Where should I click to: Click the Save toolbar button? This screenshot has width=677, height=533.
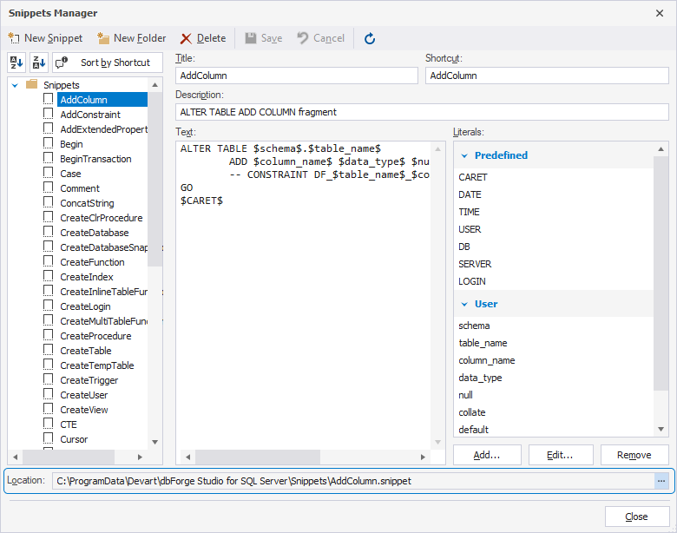[x=264, y=38]
